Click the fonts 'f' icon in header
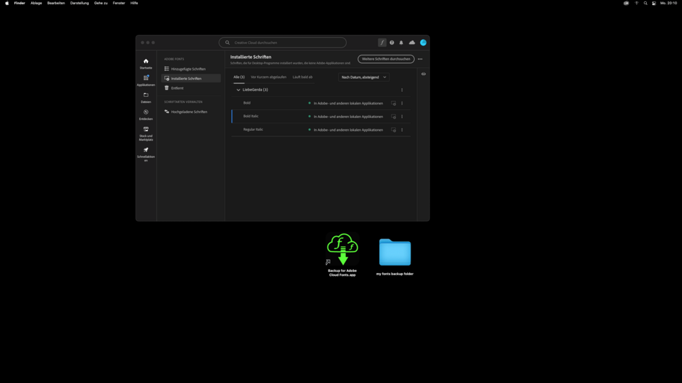 pos(382,43)
